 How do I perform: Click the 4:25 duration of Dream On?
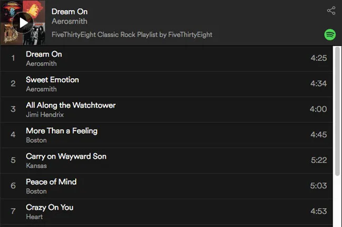click(319, 58)
